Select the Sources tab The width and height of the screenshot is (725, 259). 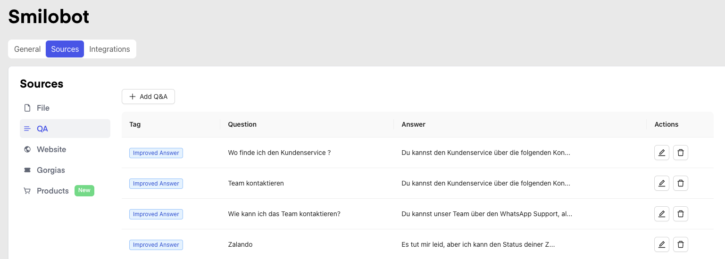tap(65, 49)
